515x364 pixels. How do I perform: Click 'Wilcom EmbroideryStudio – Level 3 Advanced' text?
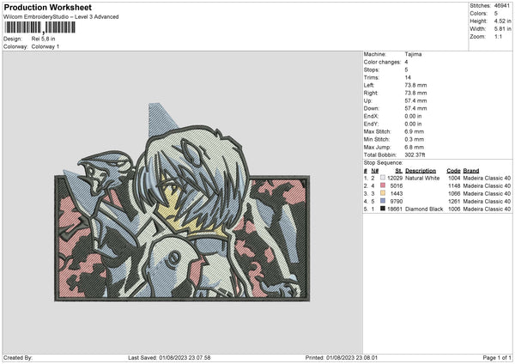pyautogui.click(x=61, y=17)
